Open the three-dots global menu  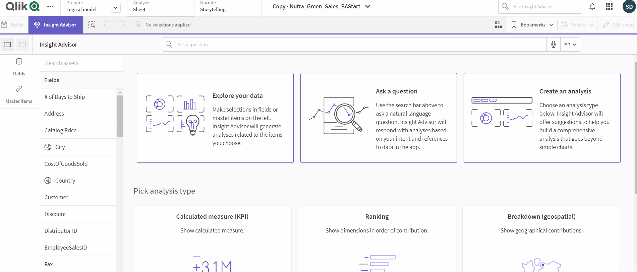point(50,6)
